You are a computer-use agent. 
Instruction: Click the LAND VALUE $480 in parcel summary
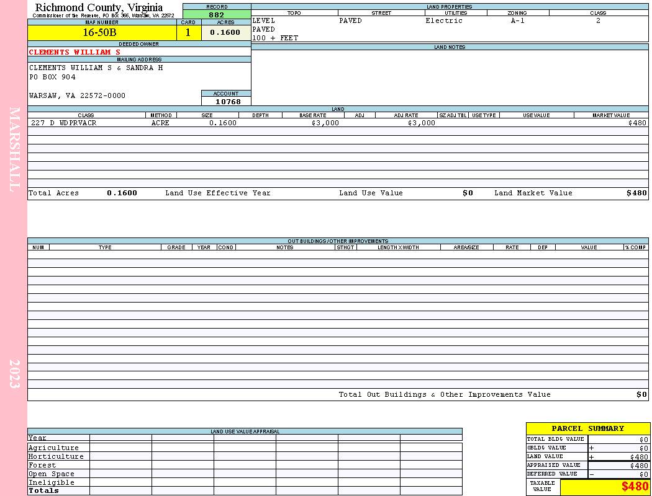point(639,457)
